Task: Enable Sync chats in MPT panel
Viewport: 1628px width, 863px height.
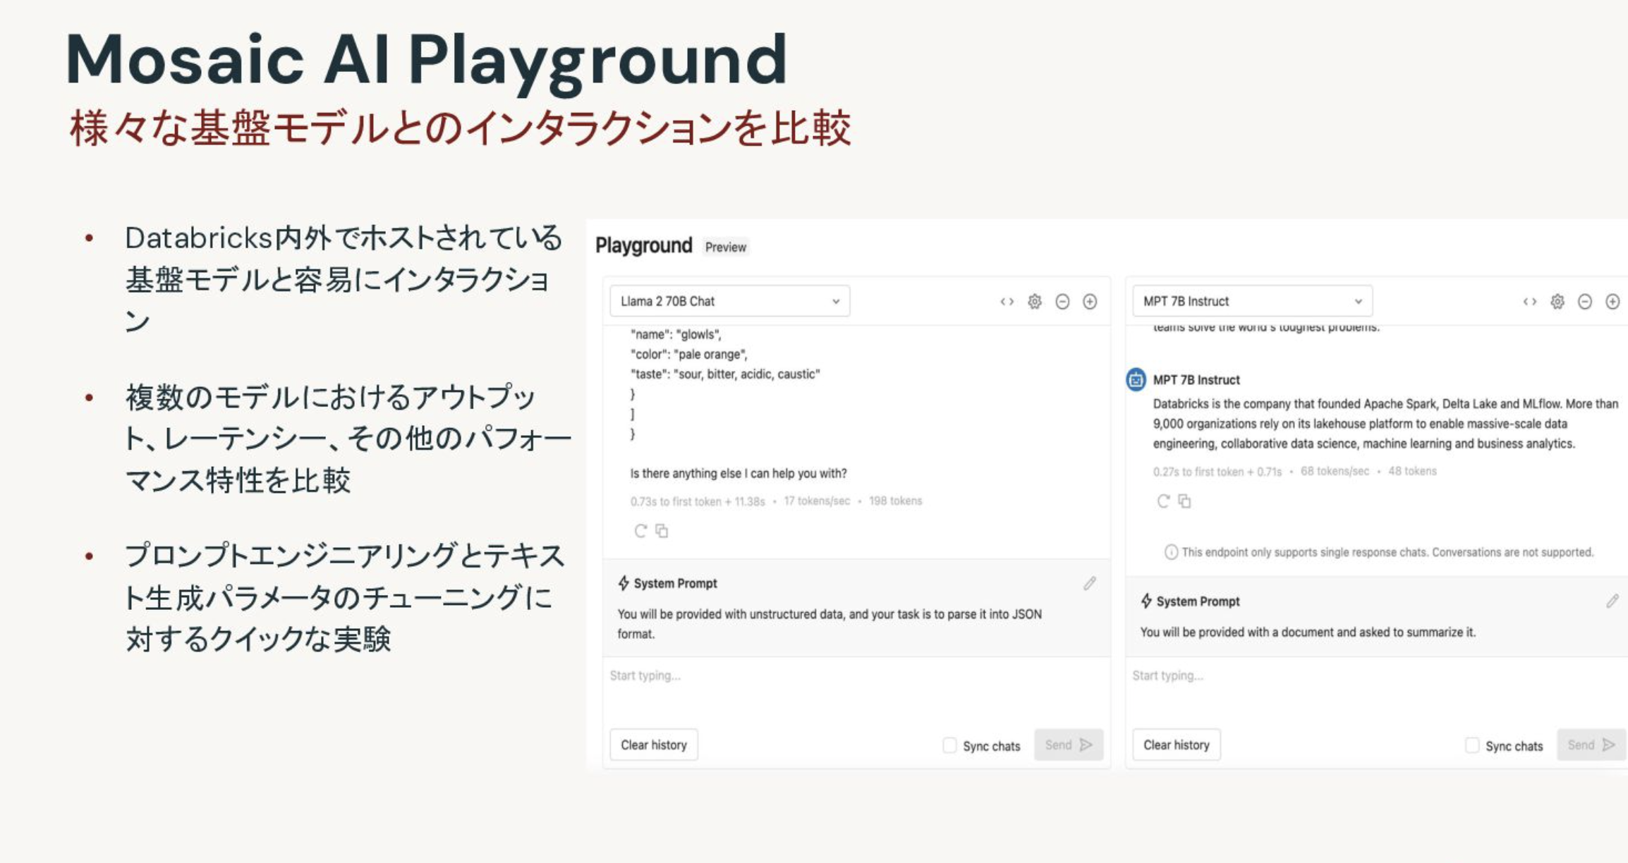Action: click(x=1472, y=745)
